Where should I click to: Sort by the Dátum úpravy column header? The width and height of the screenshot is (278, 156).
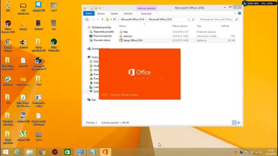click(x=180, y=26)
